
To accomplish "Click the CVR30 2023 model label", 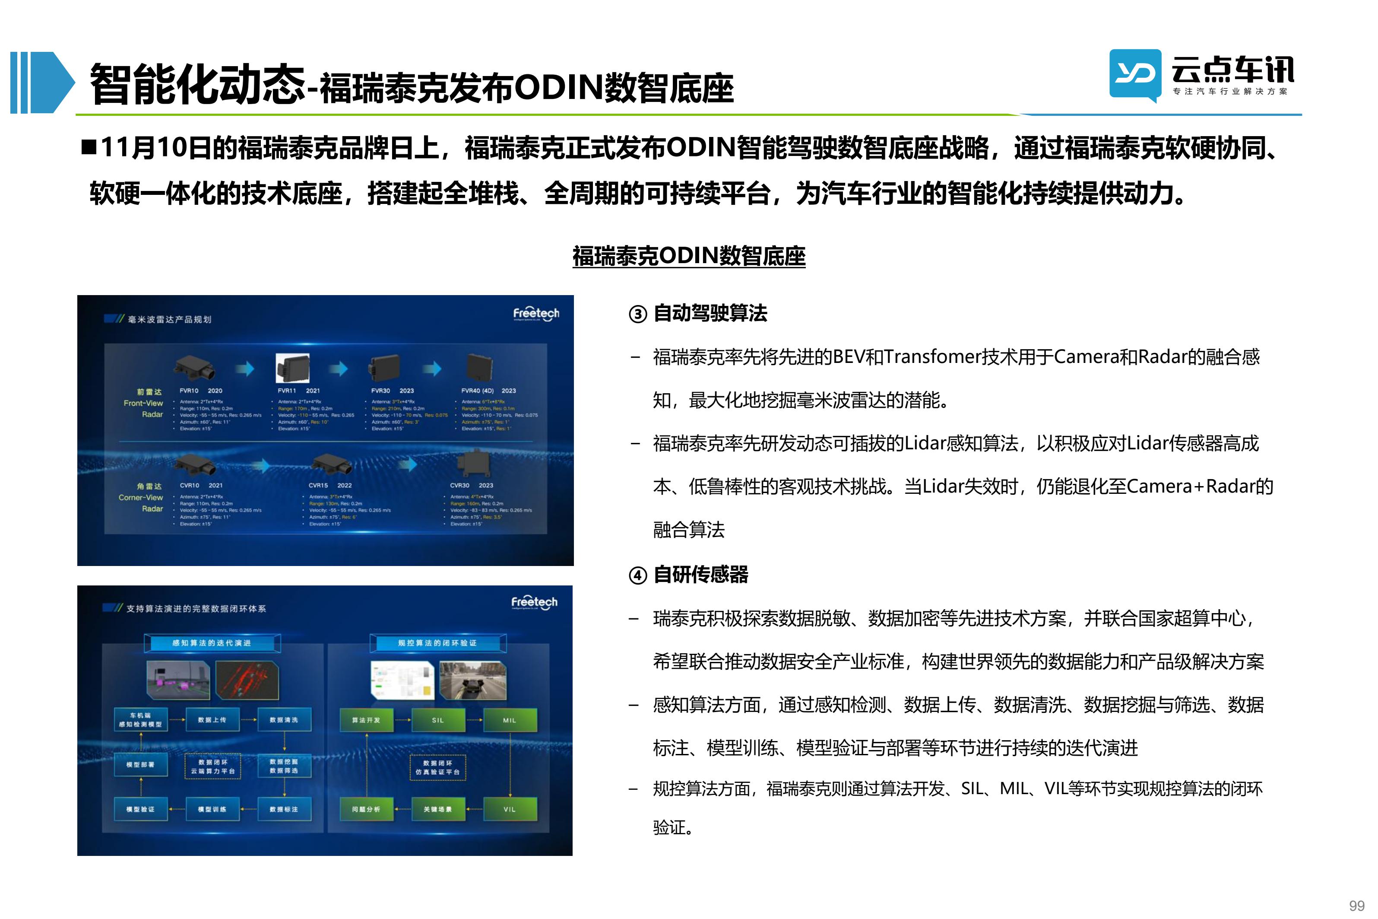I will (x=472, y=486).
